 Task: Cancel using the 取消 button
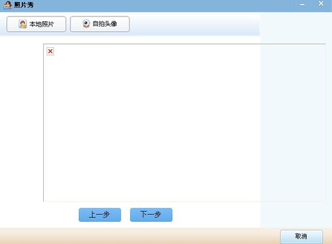[301, 237]
